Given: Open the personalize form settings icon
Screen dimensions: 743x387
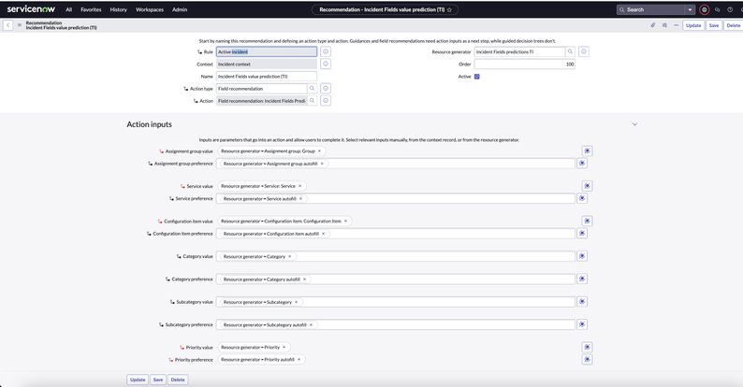Looking at the screenshot, I should coord(664,25).
